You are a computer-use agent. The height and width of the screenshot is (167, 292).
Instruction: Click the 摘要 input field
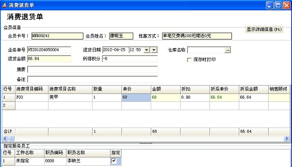point(93,69)
